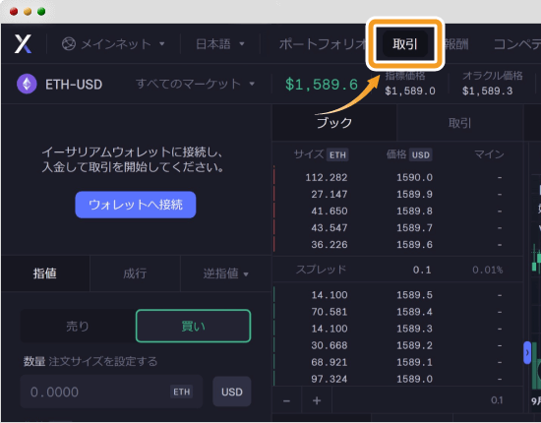The height and width of the screenshot is (423, 541).
Task: Select the 取引 navigation tab in header
Action: [405, 44]
